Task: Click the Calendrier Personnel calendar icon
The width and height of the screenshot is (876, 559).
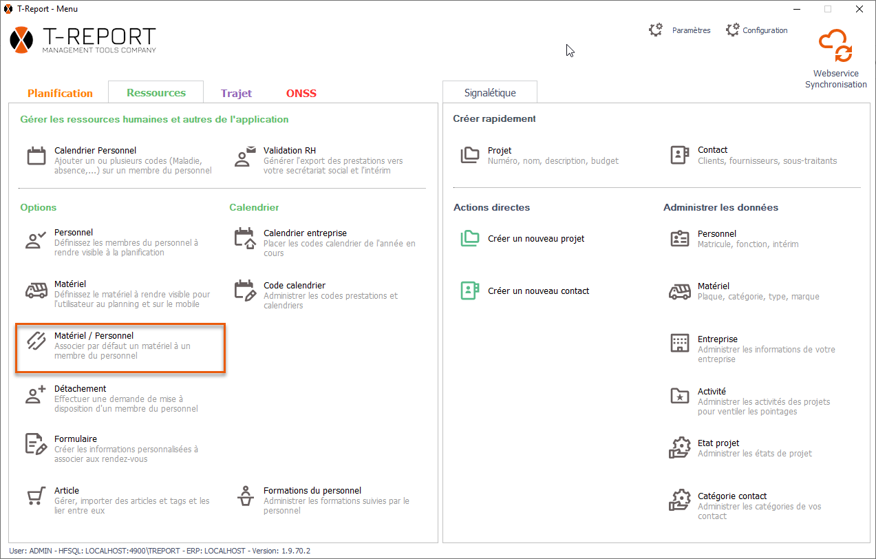Action: point(36,156)
